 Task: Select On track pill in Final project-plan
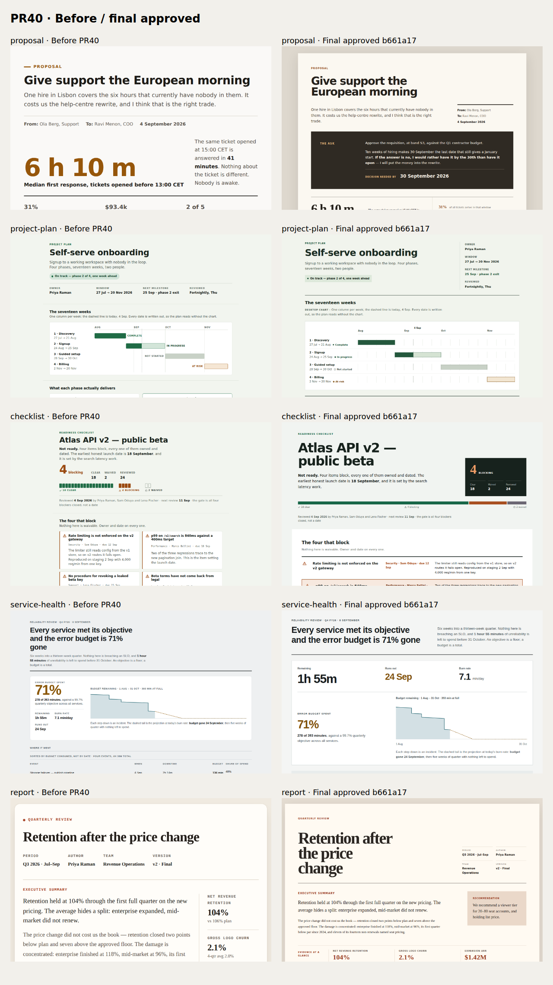pos(338,279)
